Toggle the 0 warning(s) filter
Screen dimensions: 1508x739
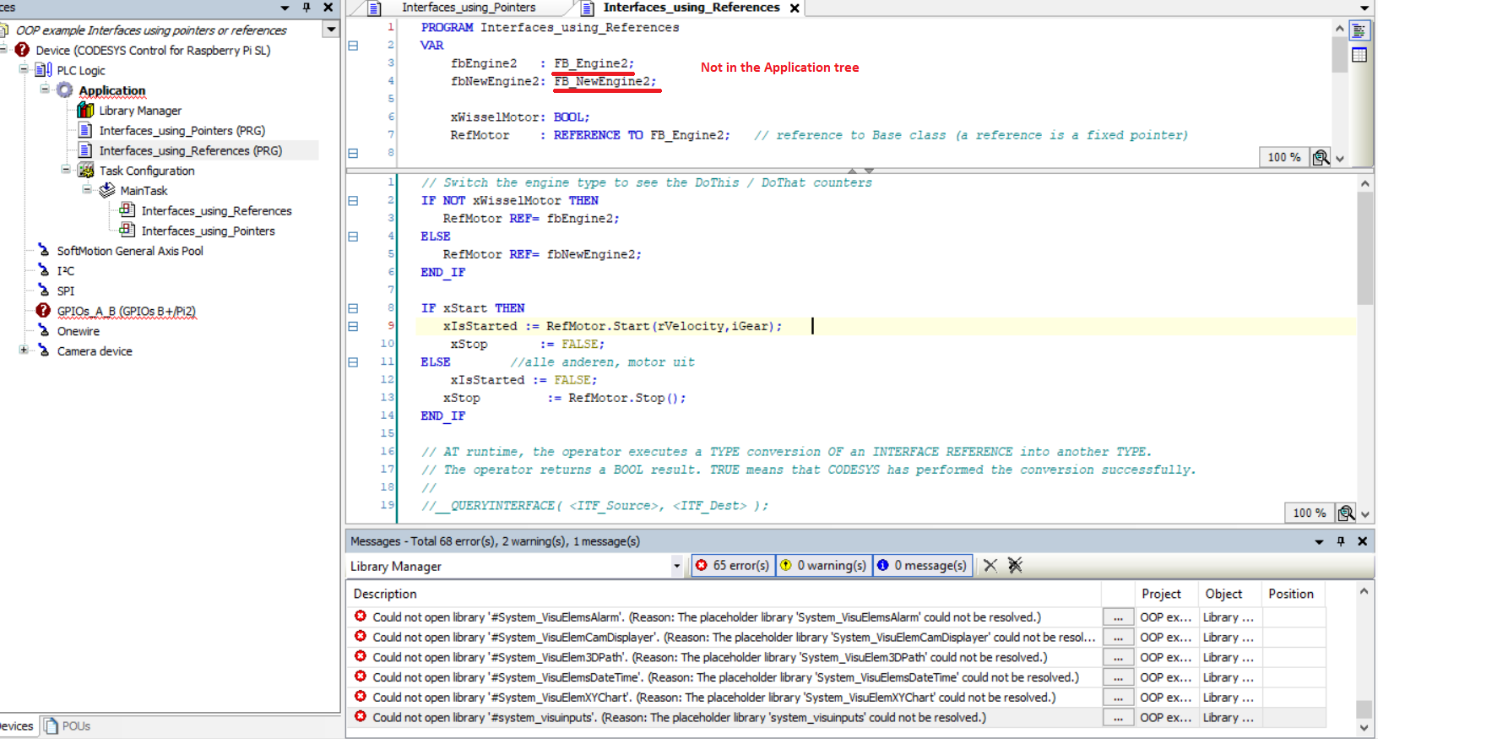(823, 566)
